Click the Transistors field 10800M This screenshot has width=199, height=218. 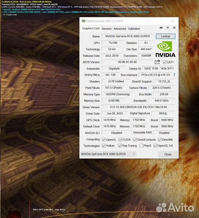point(146,56)
